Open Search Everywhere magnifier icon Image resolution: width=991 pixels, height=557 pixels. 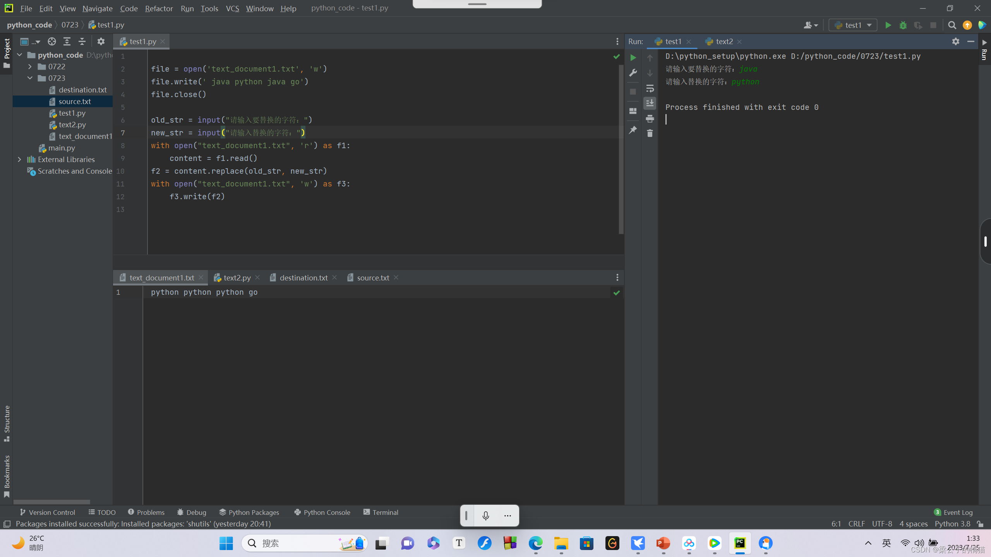click(952, 25)
